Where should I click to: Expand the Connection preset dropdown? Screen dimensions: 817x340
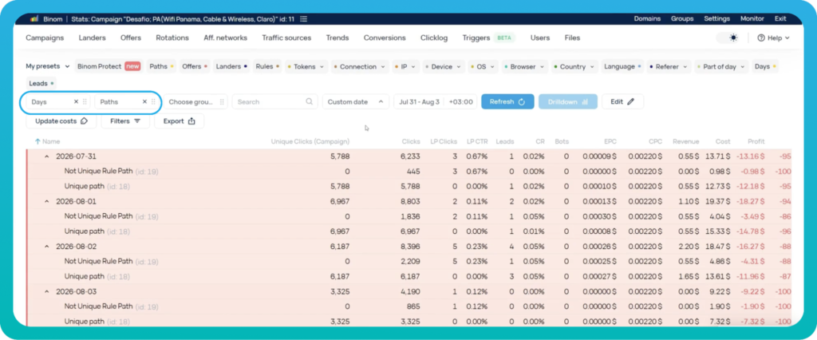360,66
